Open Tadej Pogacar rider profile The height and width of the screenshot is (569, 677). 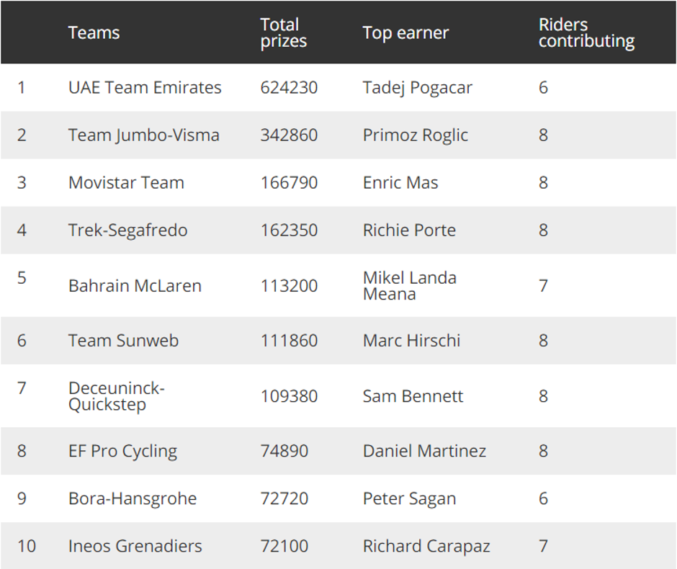coord(417,88)
